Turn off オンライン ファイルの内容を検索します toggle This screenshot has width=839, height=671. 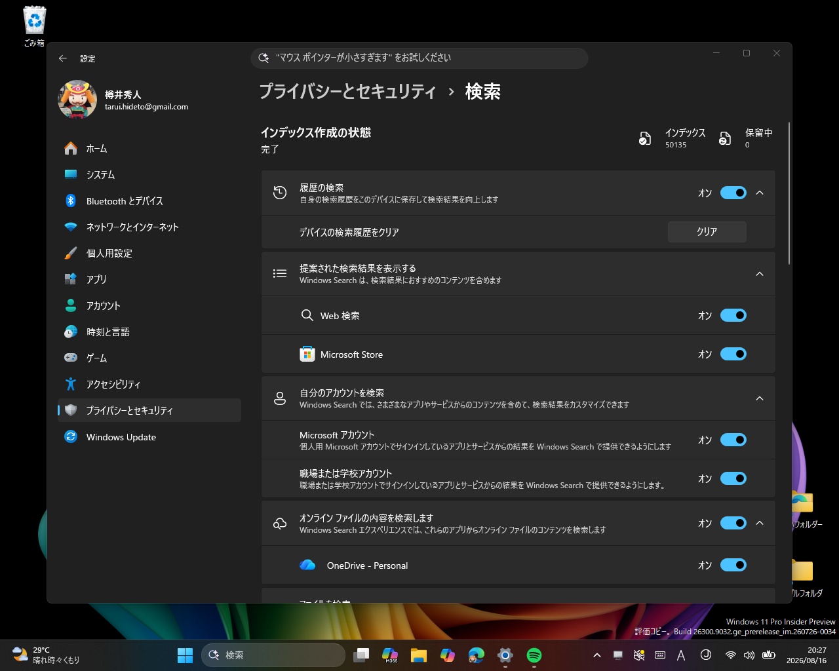[x=733, y=523]
